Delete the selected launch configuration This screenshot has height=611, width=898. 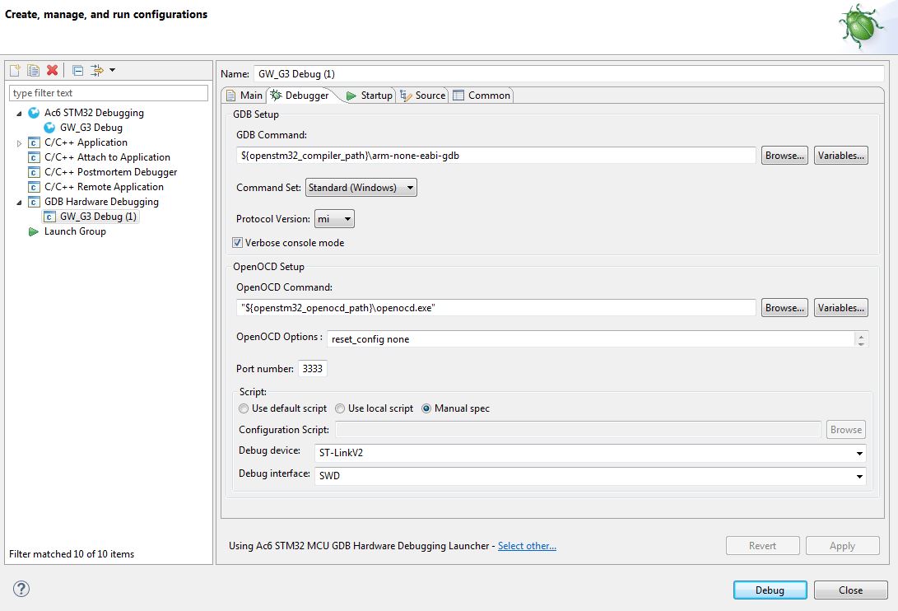[x=52, y=71]
